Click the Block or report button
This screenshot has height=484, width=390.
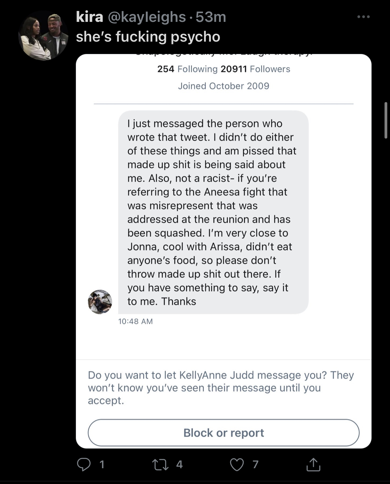[224, 433]
